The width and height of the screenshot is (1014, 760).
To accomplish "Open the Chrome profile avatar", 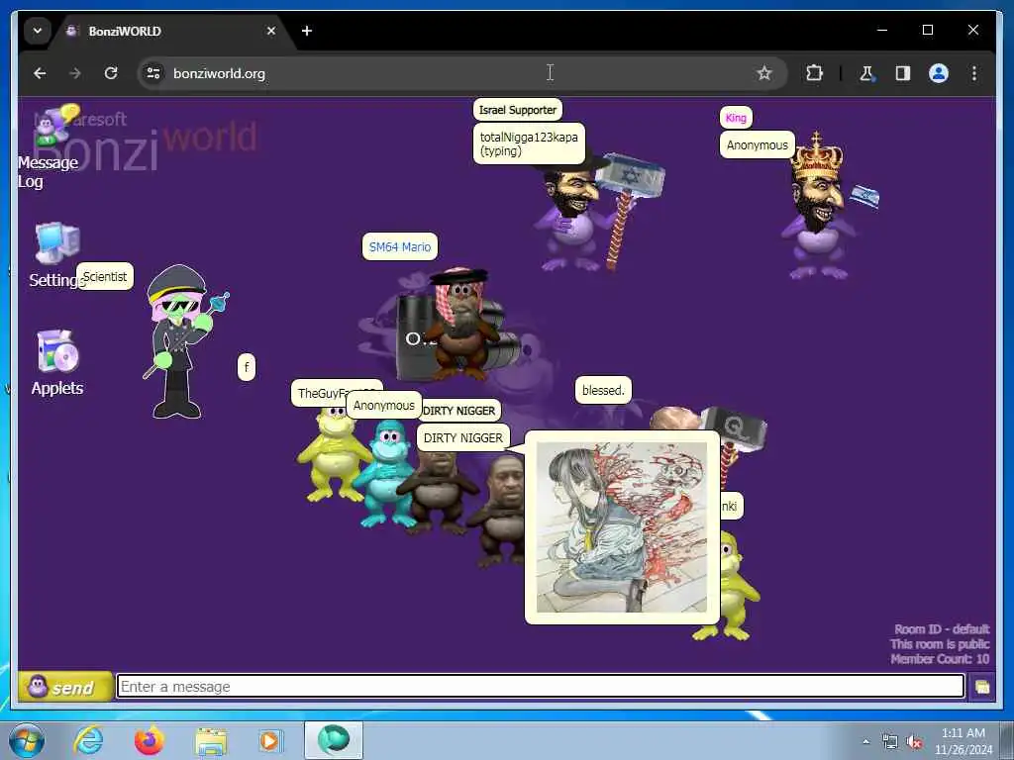I will click(x=939, y=73).
